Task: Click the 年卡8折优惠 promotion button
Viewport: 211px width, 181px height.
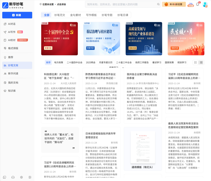Action: click(x=174, y=4)
